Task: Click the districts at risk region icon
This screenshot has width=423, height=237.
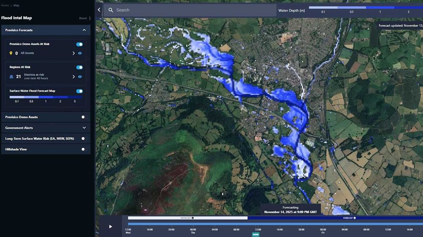Action: [11, 77]
